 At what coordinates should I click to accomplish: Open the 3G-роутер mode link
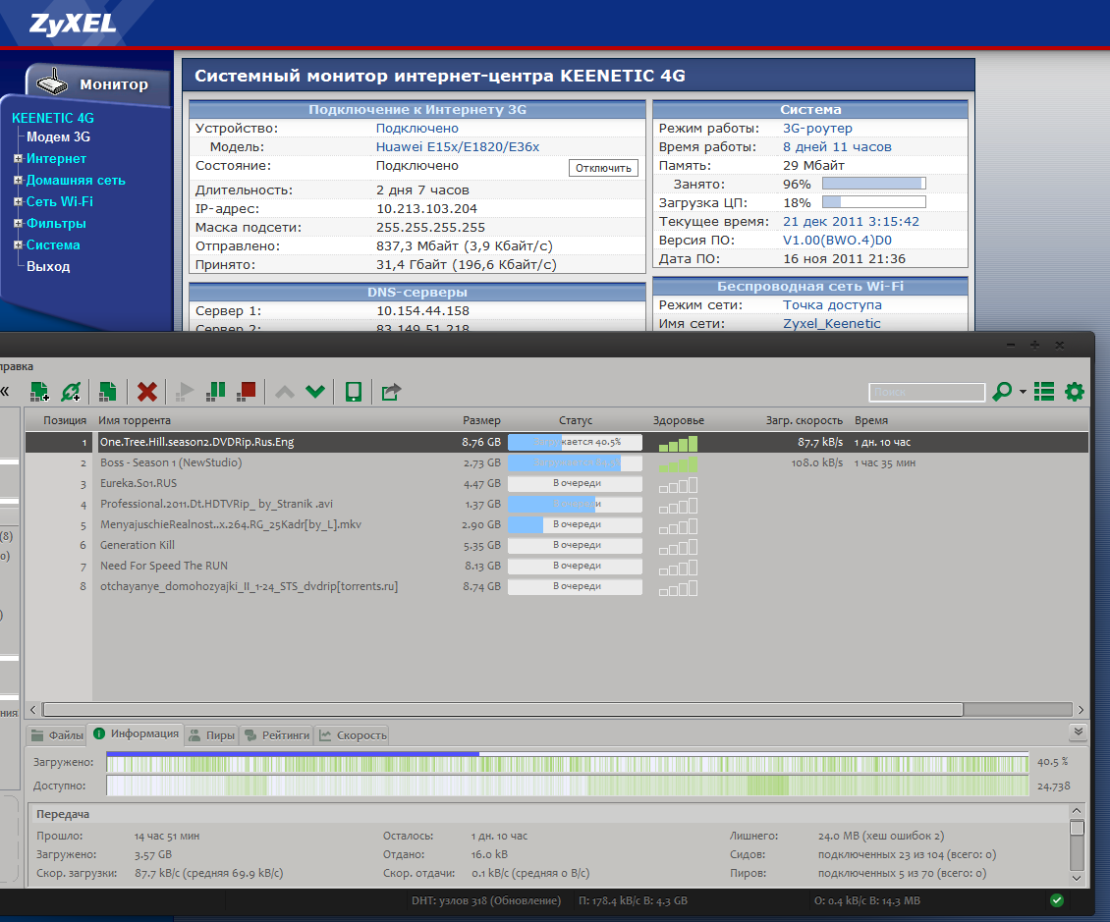(817, 128)
